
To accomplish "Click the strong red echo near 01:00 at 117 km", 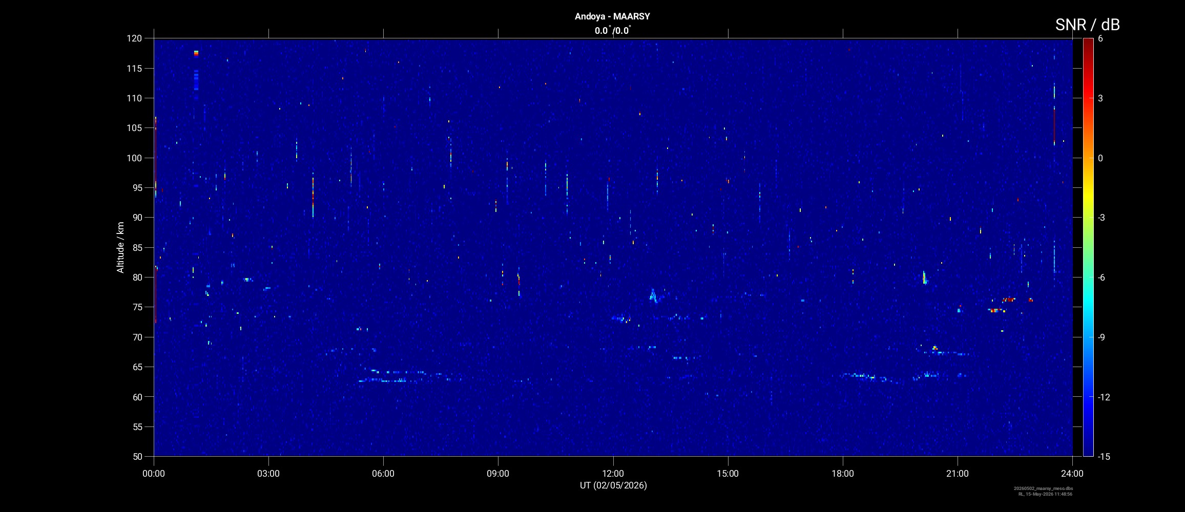I will pos(196,53).
